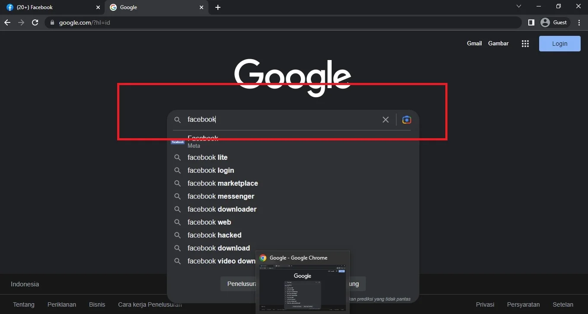
Task: Choose the 'facebook web' suggestion
Action: (x=293, y=222)
